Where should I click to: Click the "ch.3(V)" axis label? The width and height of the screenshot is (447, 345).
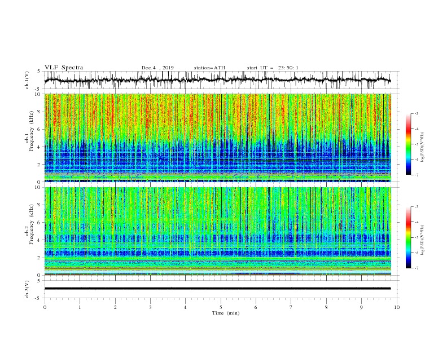pyautogui.click(x=27, y=289)
